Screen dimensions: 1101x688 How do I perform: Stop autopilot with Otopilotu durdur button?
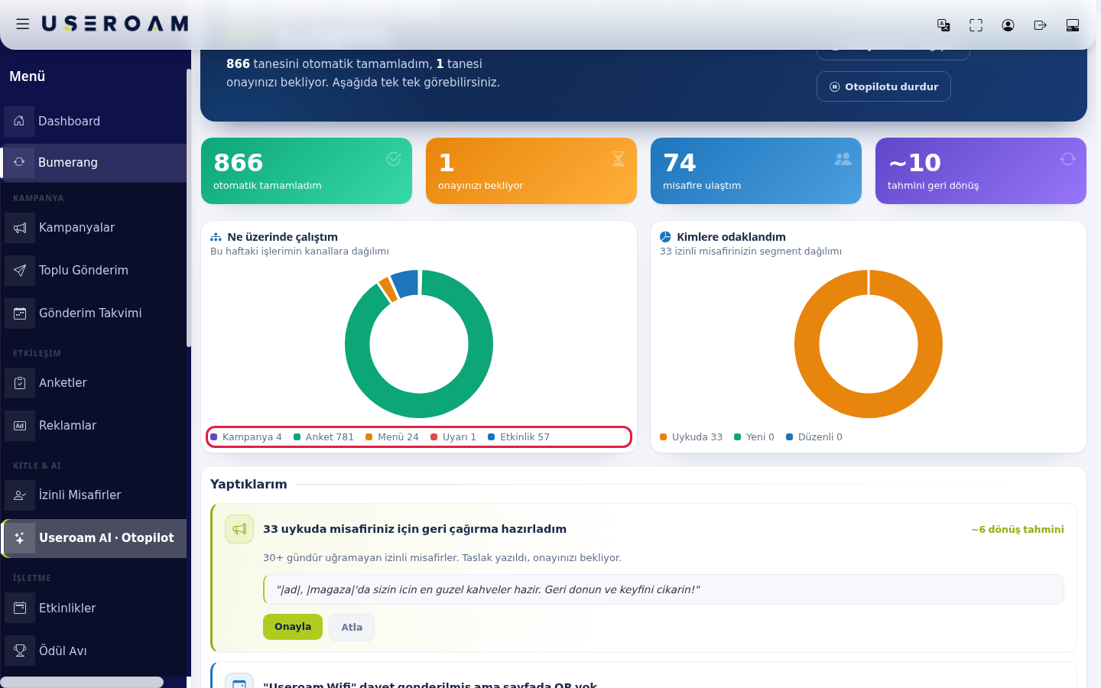pos(884,86)
